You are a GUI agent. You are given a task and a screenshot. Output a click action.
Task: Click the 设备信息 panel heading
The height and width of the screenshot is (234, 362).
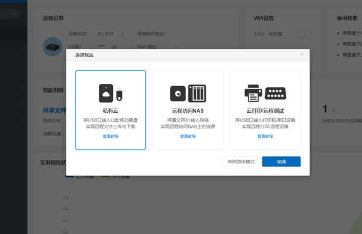pos(53,18)
